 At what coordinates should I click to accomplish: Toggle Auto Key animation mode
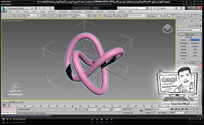point(148,109)
